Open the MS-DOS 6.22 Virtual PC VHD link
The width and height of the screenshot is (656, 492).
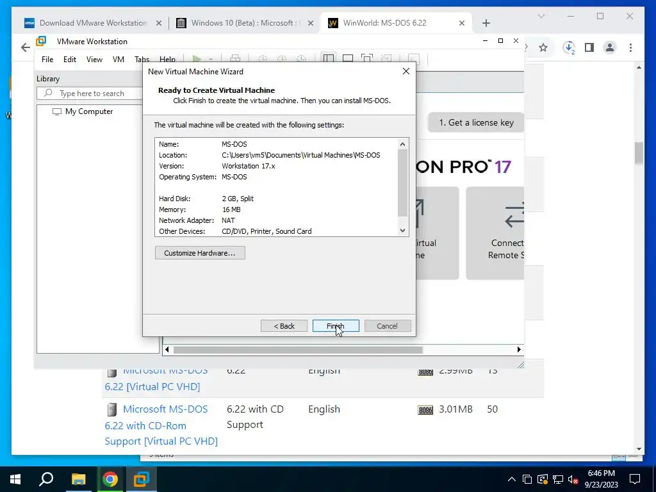[x=156, y=379]
